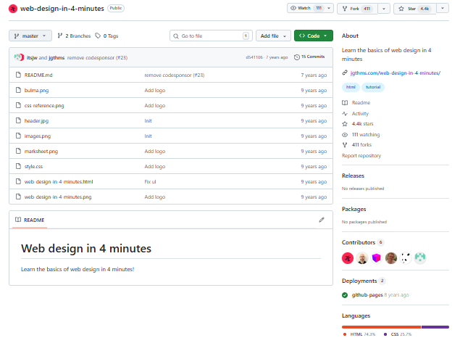Click the commit author avatars next to itsjw
The image size is (460, 351).
pos(19,57)
